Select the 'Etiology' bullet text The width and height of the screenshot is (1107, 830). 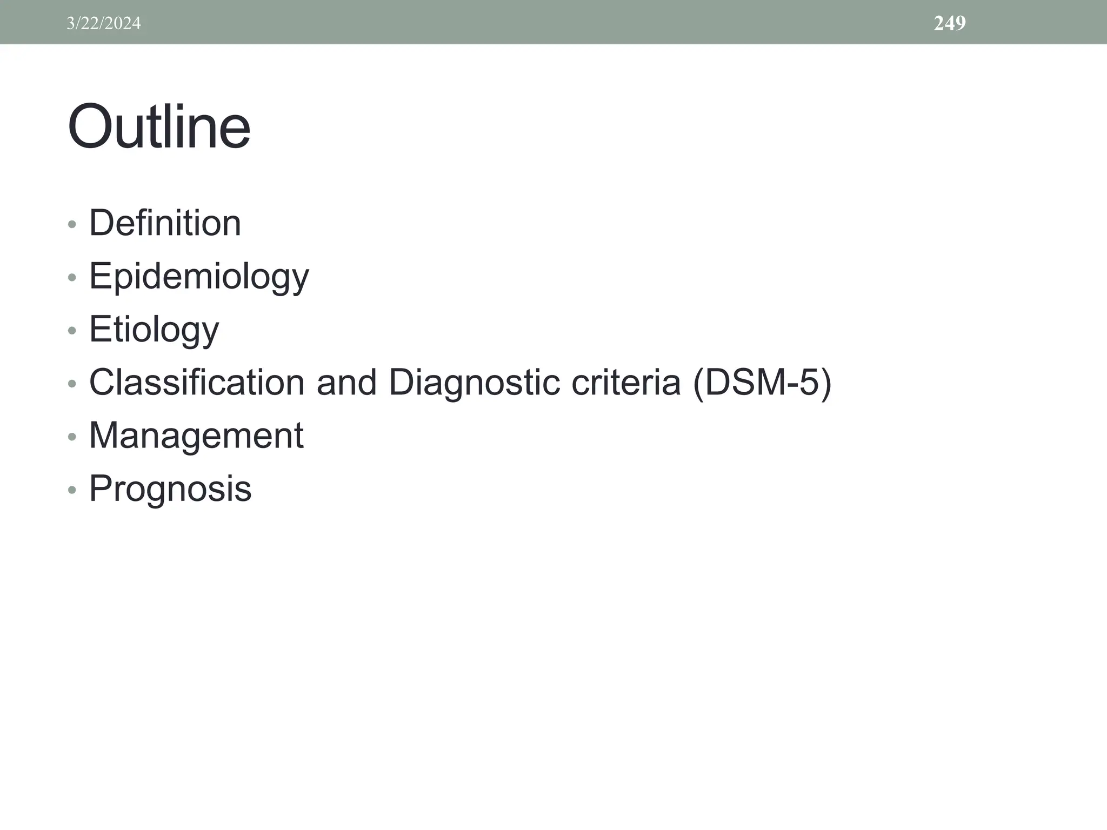pyautogui.click(x=154, y=330)
